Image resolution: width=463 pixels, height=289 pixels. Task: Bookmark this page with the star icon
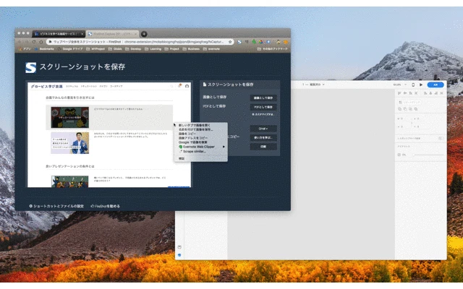pyautogui.click(x=230, y=42)
